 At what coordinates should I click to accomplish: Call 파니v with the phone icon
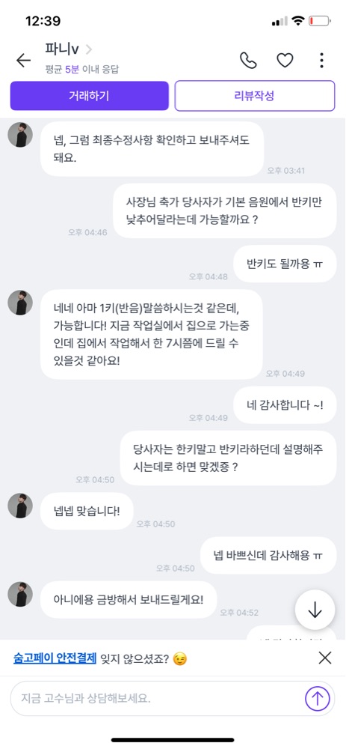[248, 60]
